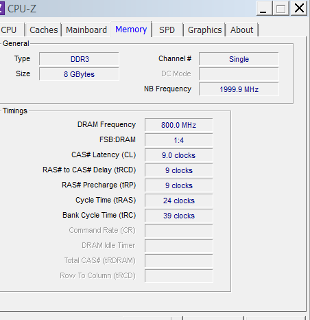Screen dimensions: 310x320
Task: Click the Bank Cycle Time (tRC) label
Action: pyautogui.click(x=99, y=216)
